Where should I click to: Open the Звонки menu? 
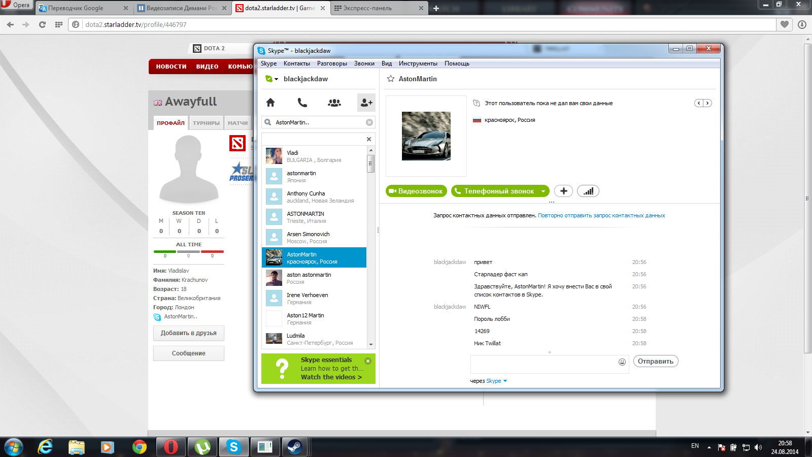point(364,63)
